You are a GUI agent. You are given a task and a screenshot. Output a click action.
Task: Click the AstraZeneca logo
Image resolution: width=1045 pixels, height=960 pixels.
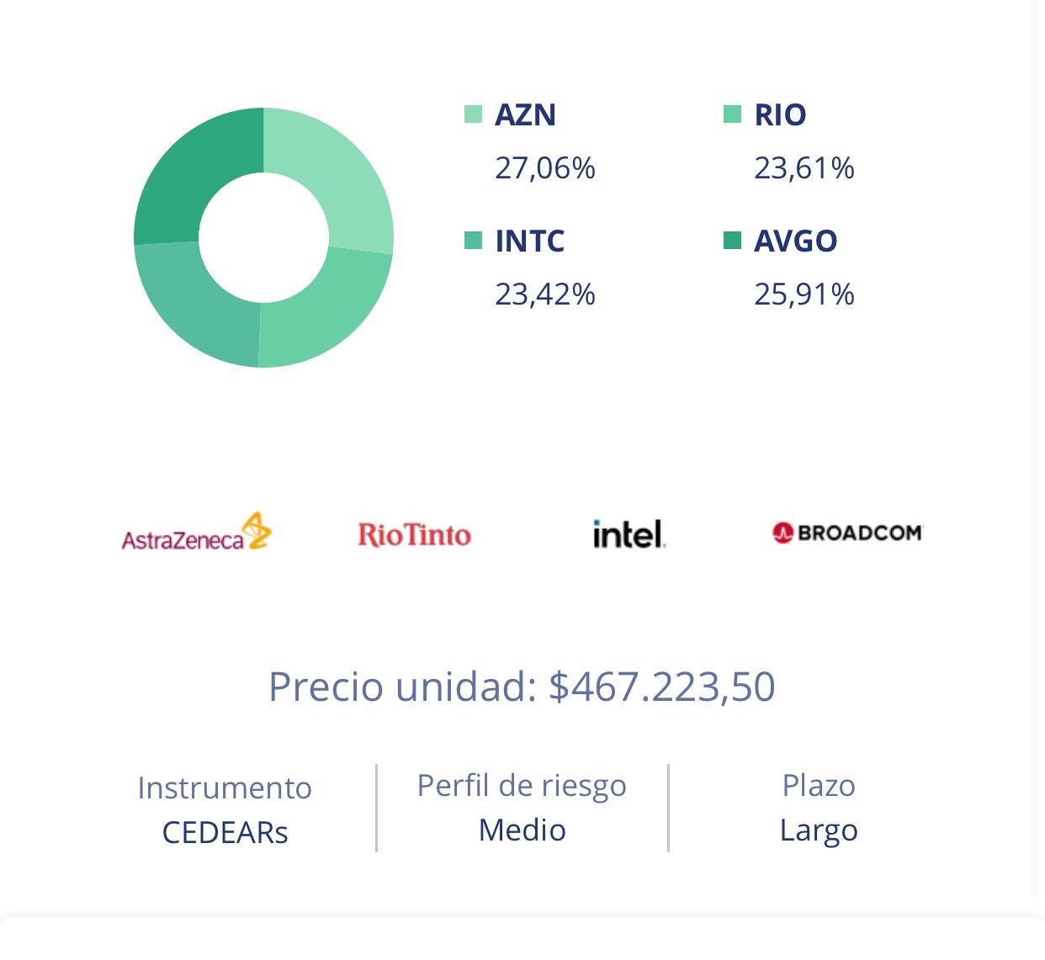pos(197,533)
